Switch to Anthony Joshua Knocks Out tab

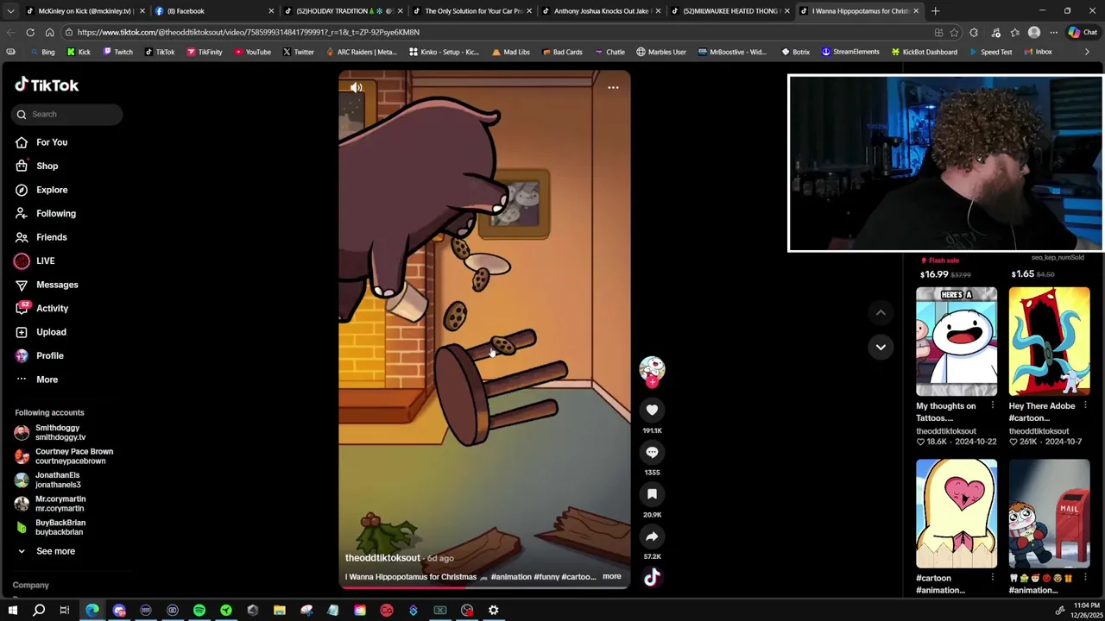pyautogui.click(x=601, y=11)
